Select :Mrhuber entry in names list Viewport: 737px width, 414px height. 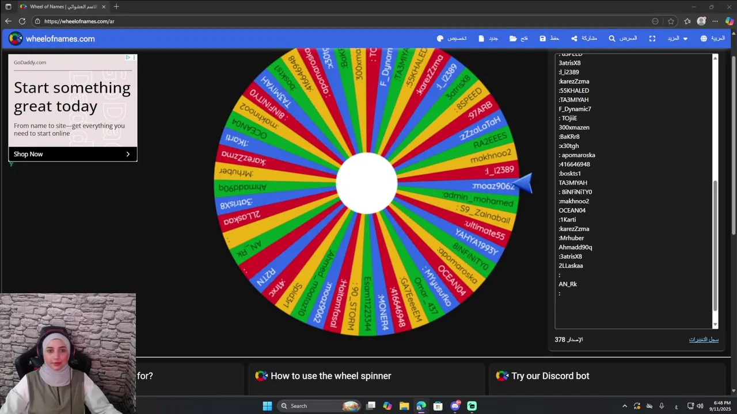[571, 237]
